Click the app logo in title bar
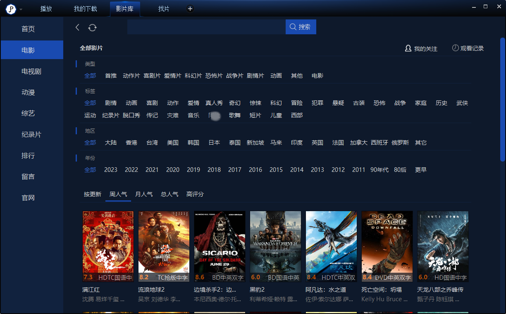The height and width of the screenshot is (314, 506). coord(11,9)
